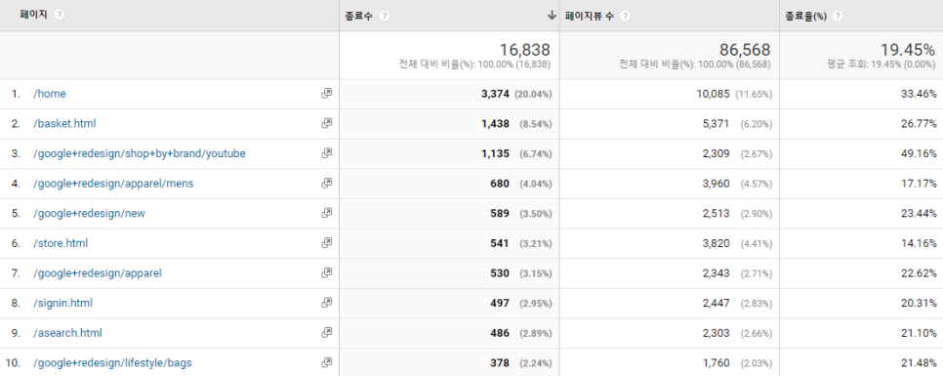Click exits value 680 cell
The height and width of the screenshot is (376, 943).
(500, 184)
